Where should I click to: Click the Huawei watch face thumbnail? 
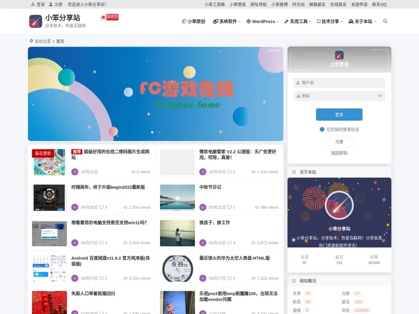pyautogui.click(x=177, y=268)
